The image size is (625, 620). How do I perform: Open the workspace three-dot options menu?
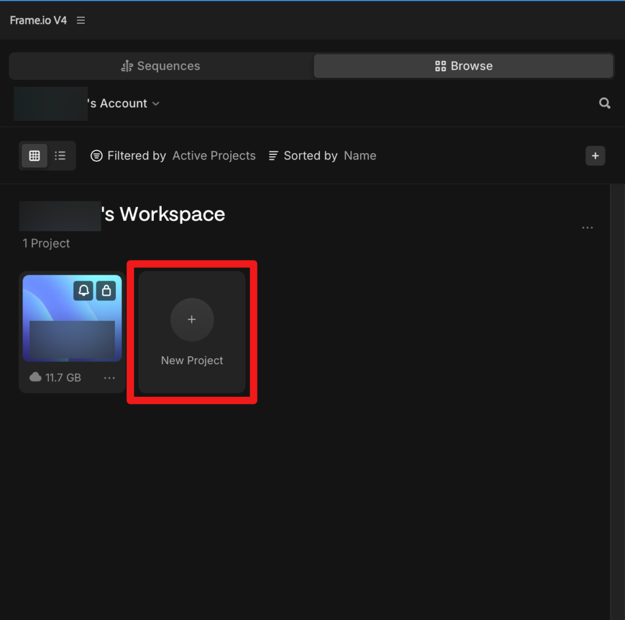pyautogui.click(x=587, y=228)
